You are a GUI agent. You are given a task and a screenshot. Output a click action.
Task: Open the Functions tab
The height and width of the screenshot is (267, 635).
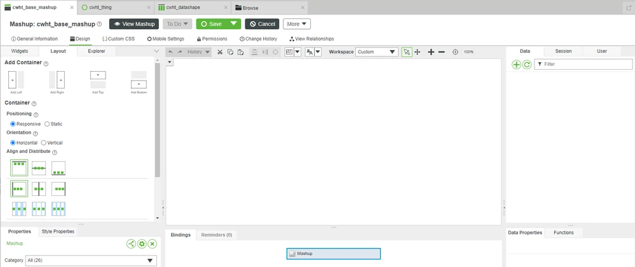point(564,233)
